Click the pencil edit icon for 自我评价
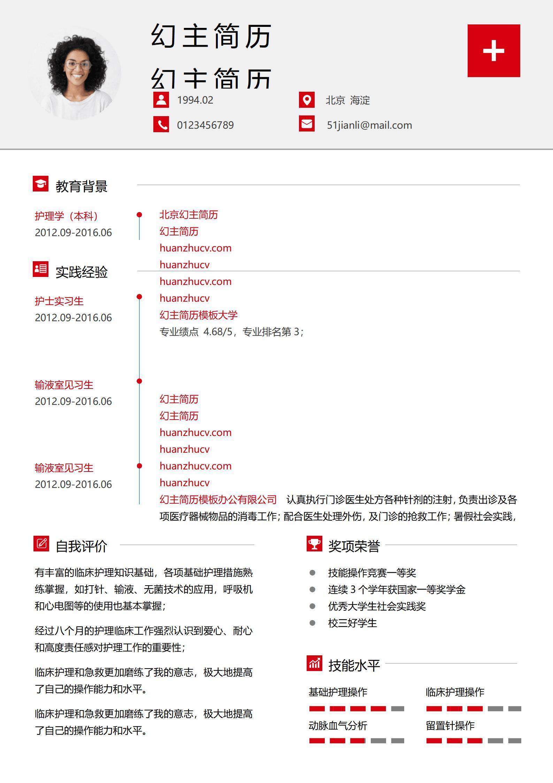Viewport: 553px width, 783px height. coord(41,544)
